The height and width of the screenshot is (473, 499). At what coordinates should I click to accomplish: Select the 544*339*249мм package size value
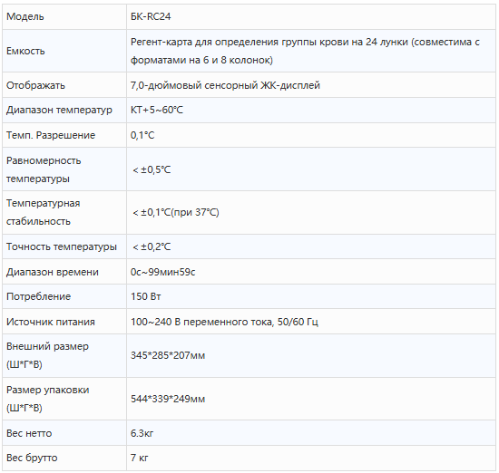[x=168, y=399]
